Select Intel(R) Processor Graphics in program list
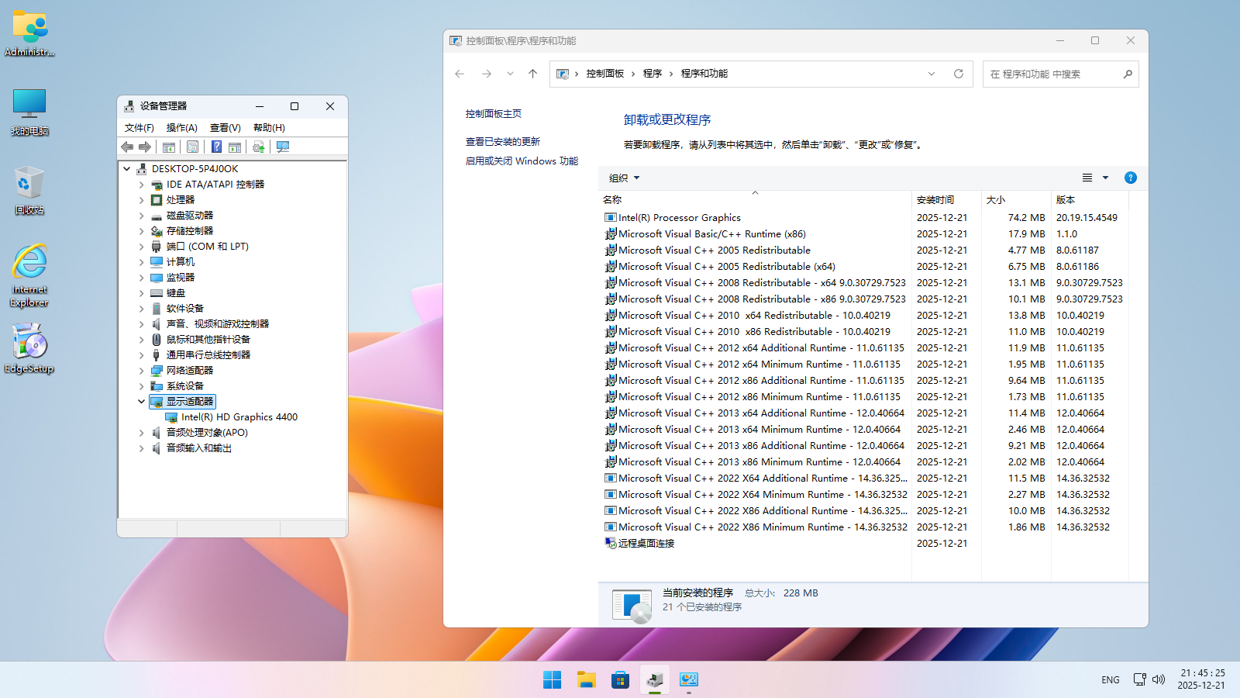 coord(680,218)
